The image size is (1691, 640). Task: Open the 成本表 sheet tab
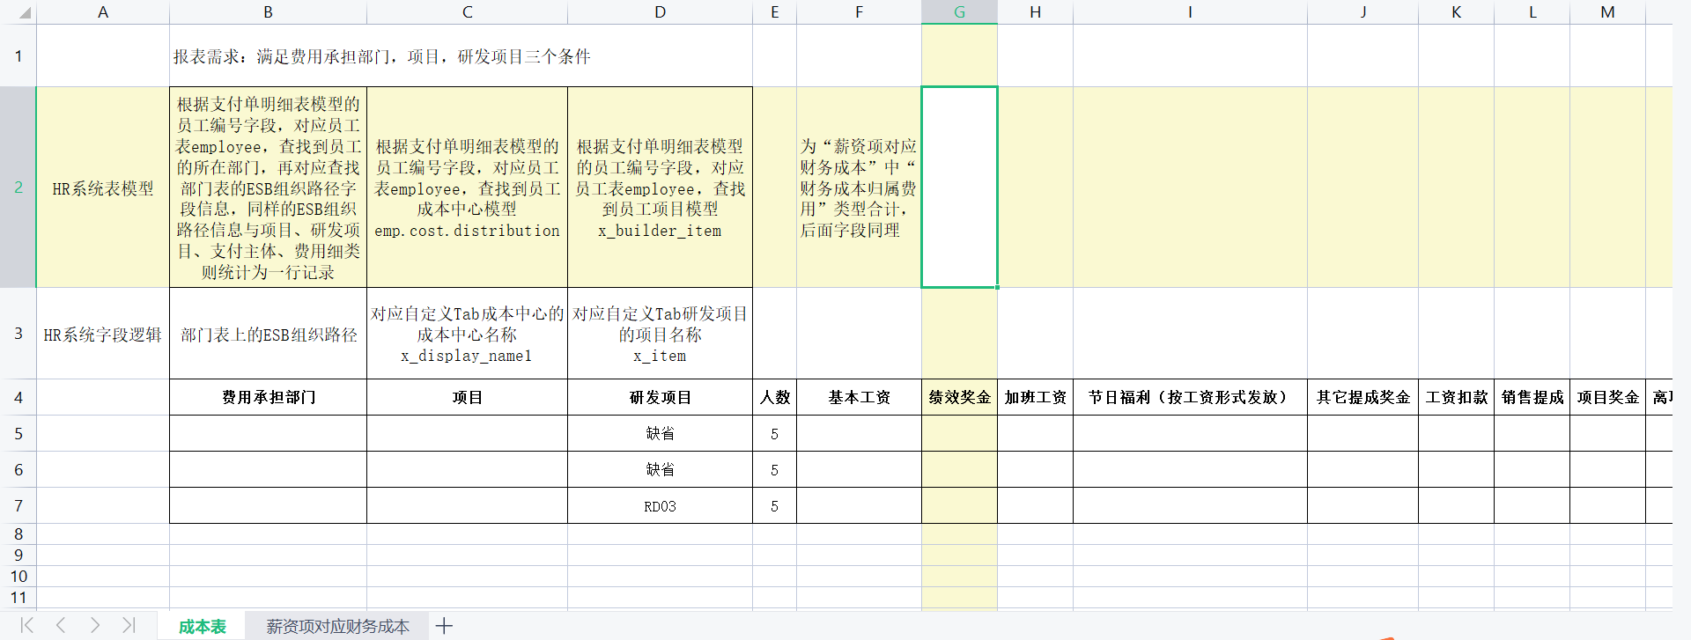coord(202,626)
